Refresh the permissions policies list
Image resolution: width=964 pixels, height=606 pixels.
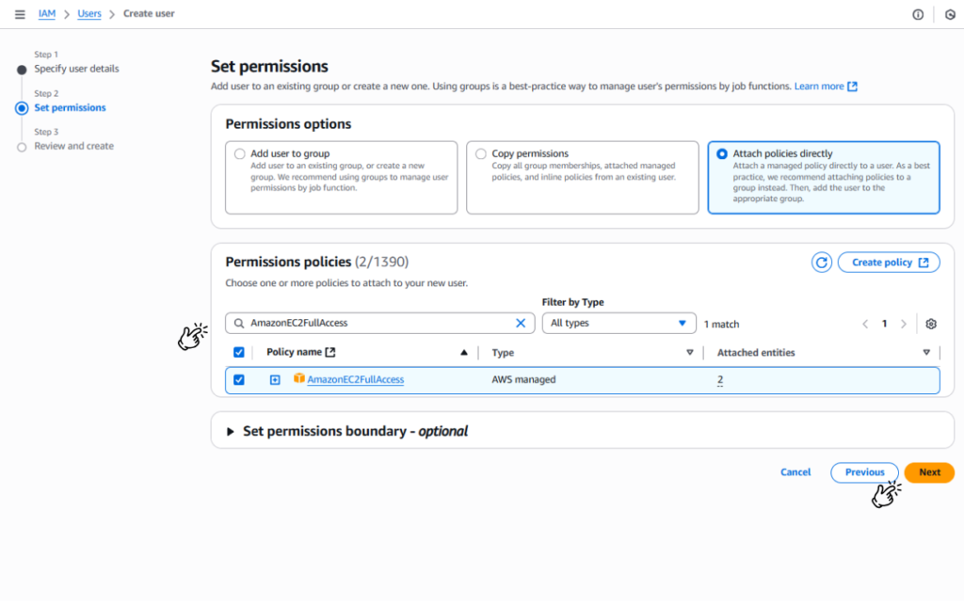pos(822,263)
